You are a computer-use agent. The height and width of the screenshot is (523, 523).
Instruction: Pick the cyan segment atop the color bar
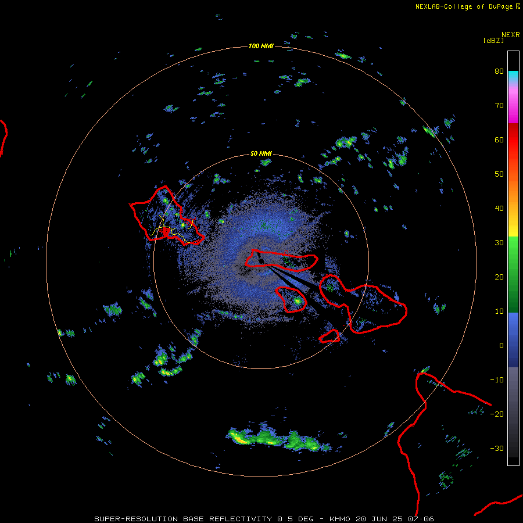coord(513,77)
